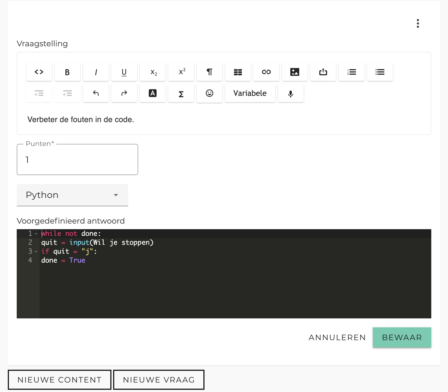Select line number 2 in the gutter

[30, 243]
